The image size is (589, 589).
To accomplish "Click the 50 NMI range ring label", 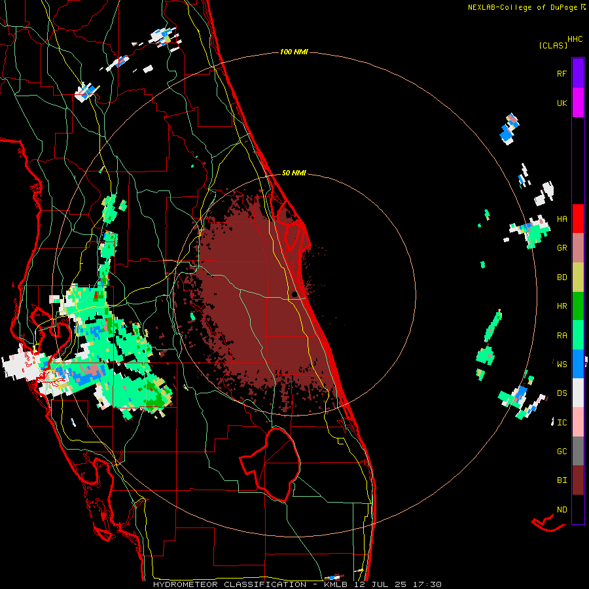I will tap(294, 173).
